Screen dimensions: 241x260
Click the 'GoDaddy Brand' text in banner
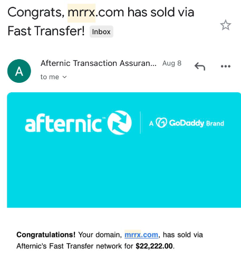point(197,123)
